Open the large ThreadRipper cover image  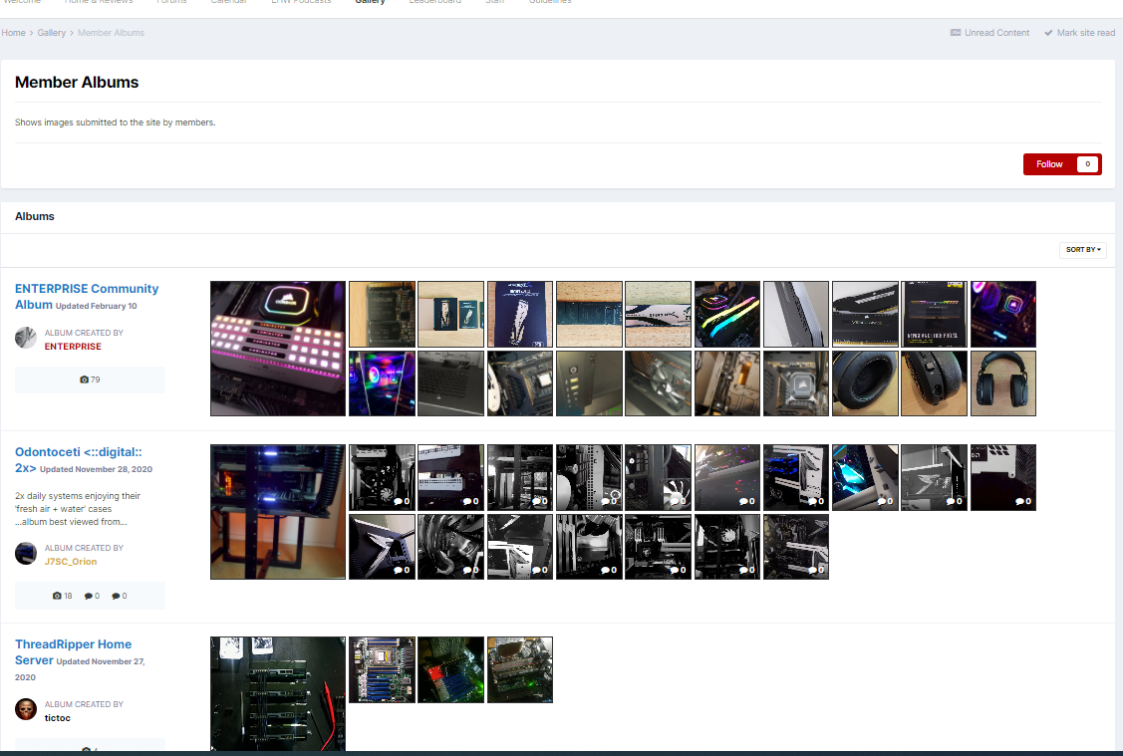click(278, 693)
